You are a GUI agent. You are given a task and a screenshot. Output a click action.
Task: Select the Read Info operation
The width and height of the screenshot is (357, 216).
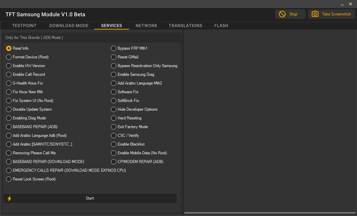point(8,48)
